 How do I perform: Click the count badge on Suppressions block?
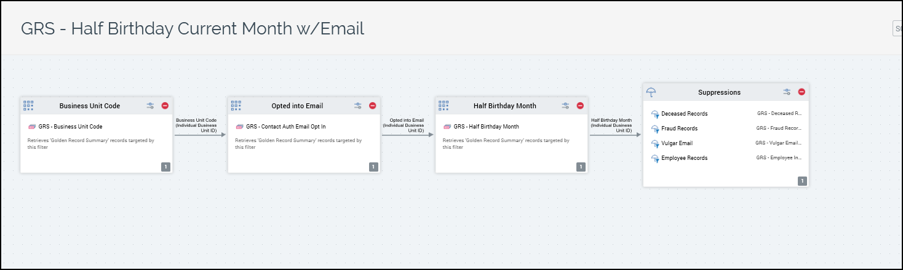click(802, 181)
